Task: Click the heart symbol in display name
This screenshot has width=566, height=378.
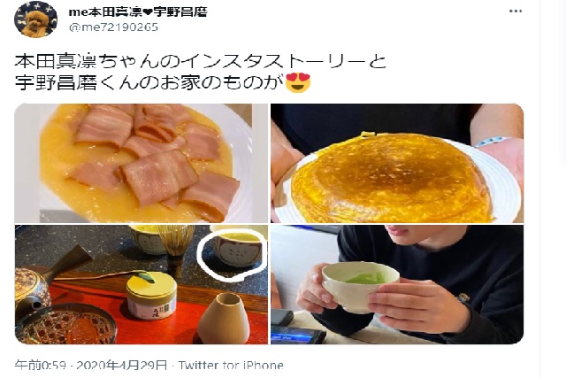Action: (148, 12)
